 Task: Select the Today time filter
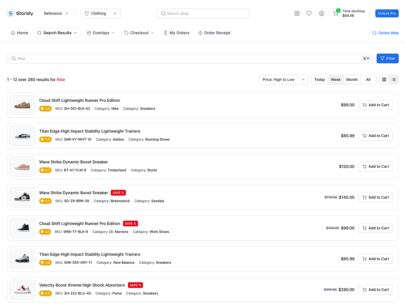319,79
